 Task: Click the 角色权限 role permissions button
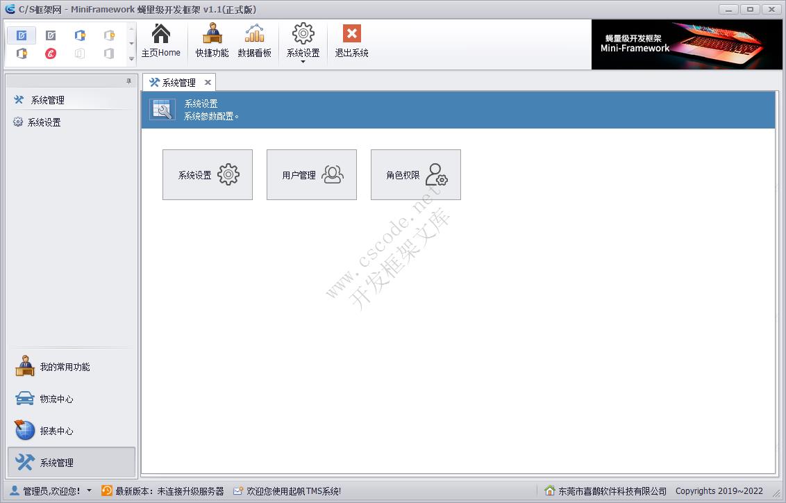click(x=415, y=174)
